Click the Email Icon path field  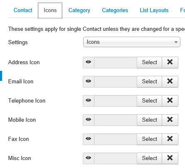(116, 82)
